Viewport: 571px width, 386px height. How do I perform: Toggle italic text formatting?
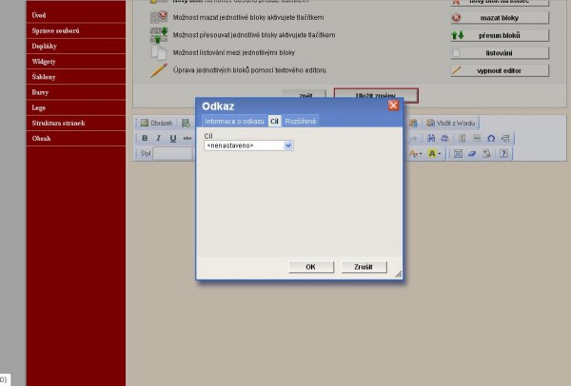tap(158, 138)
